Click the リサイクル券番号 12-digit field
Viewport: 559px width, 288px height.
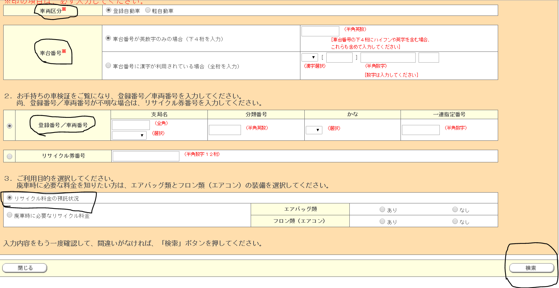click(146, 156)
